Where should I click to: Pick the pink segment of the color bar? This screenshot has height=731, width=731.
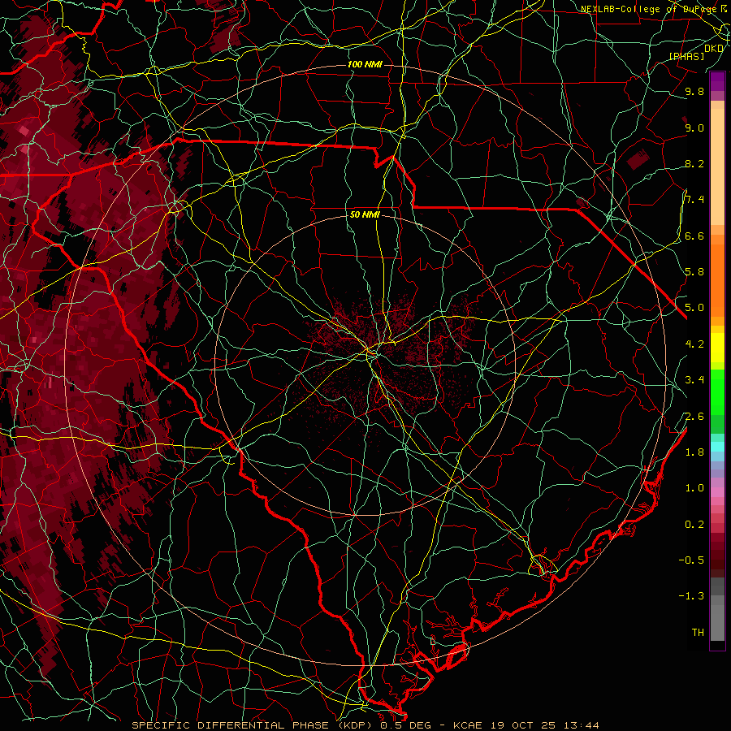717,492
